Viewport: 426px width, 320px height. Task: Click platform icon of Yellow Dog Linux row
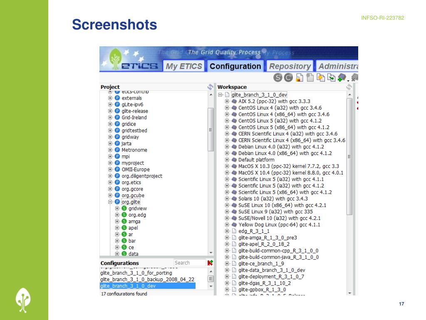234,225
